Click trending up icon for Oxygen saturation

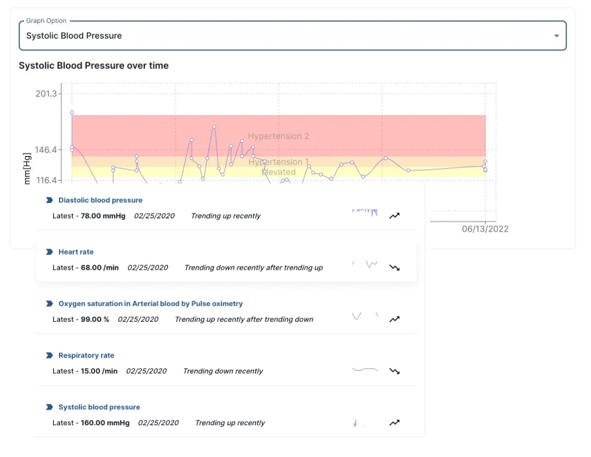tap(394, 319)
